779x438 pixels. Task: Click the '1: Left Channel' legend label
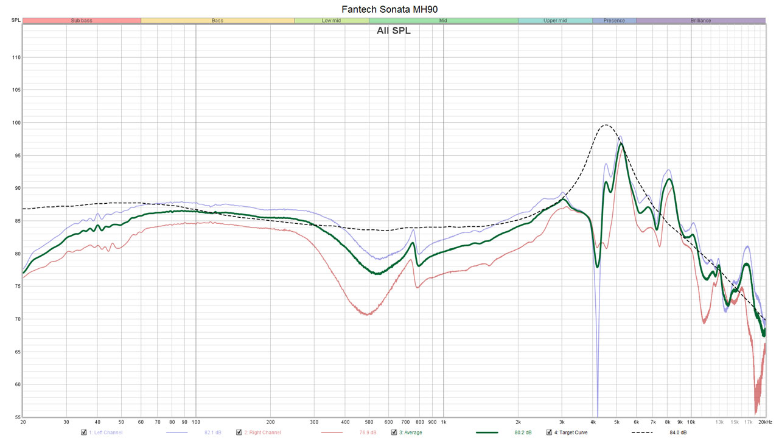tap(105, 433)
